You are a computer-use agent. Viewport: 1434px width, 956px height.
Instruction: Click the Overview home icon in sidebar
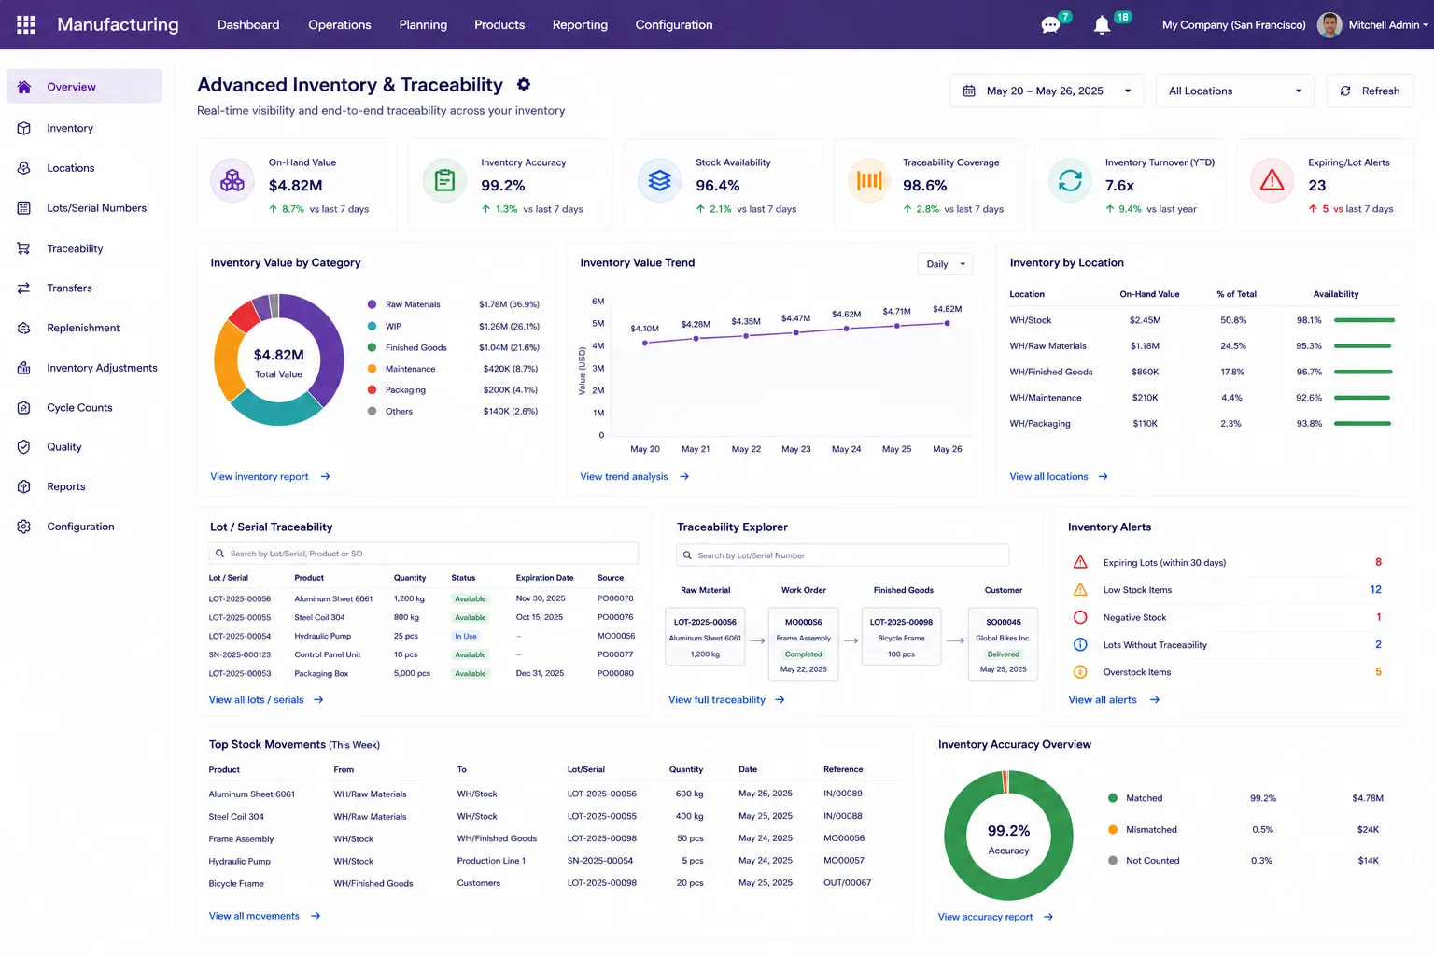24,87
